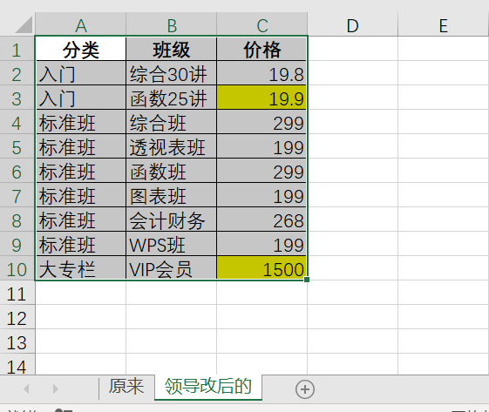Select row 13 header
489x412 pixels.
tap(17, 341)
